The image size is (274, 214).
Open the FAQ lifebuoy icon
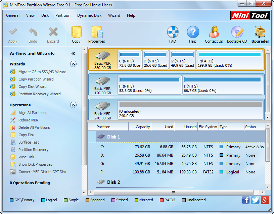click(173, 32)
